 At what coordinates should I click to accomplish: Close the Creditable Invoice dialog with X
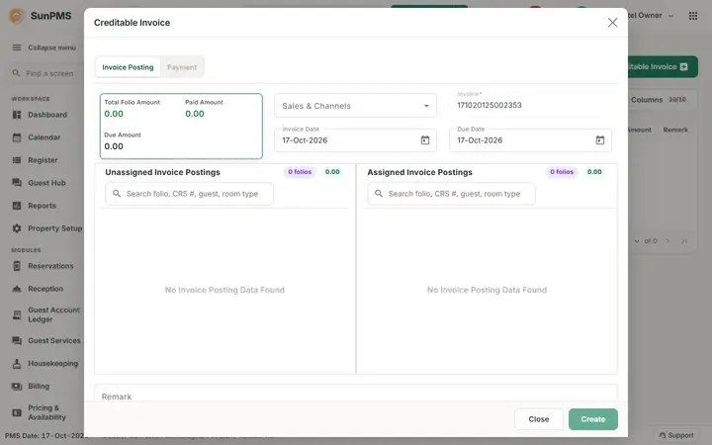[612, 22]
